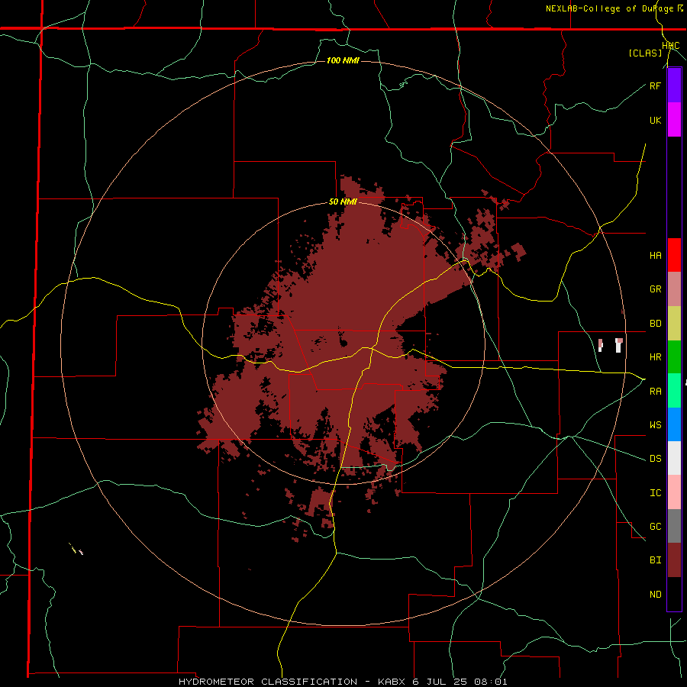Click the UK legend label
Screen dimensions: 687x687
[x=656, y=120]
